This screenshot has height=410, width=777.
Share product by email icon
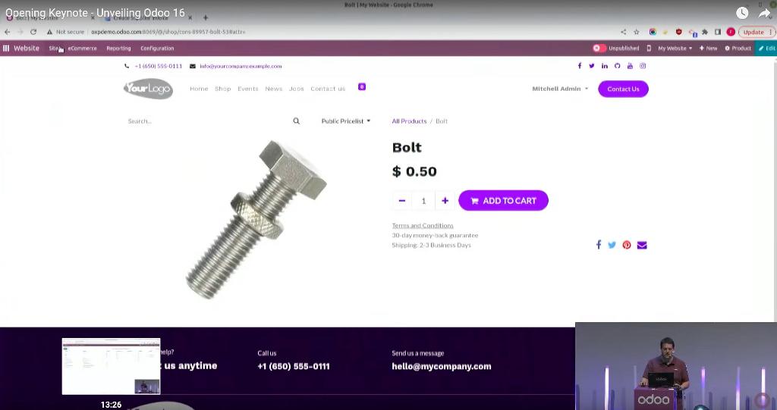point(642,245)
